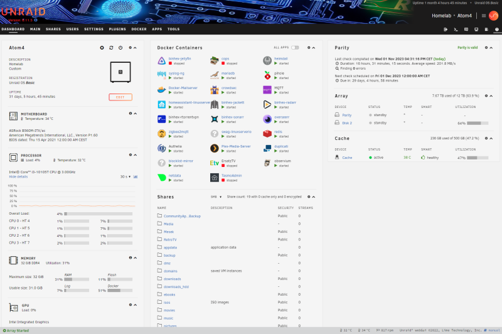Click the netdata container icon
502x334 pixels.
click(x=162, y=178)
